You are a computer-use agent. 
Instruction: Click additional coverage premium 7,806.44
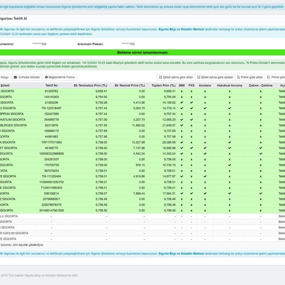(x=139, y=193)
